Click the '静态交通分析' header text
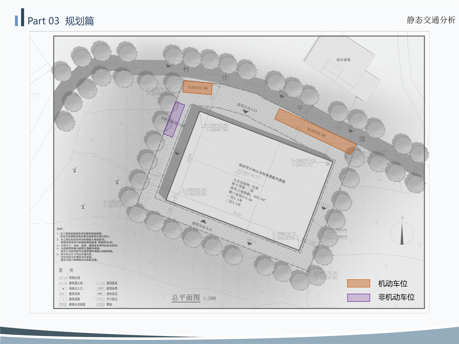 pos(431,20)
